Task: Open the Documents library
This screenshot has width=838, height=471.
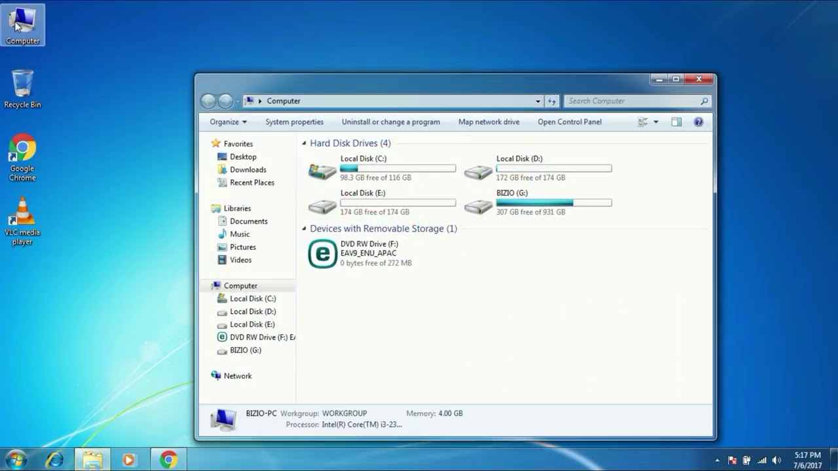Action: click(249, 221)
